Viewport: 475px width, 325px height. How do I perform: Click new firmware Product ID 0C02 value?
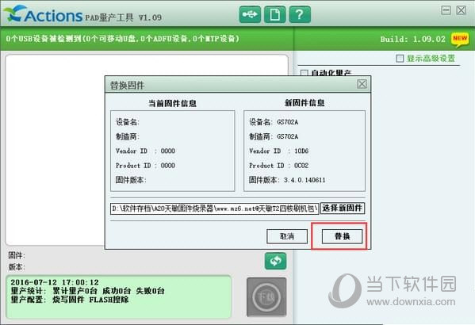point(301,166)
